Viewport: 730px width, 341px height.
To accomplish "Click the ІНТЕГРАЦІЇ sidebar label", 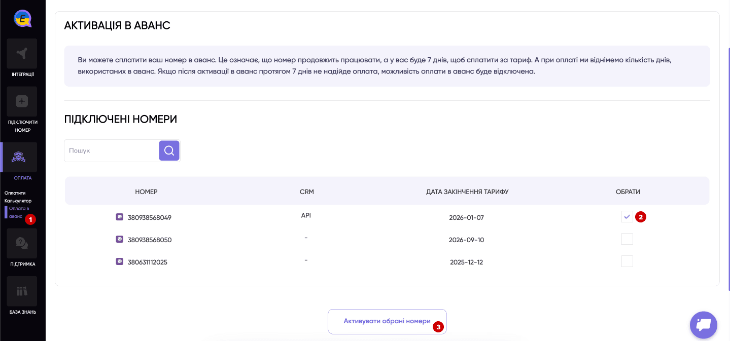I will (23, 74).
